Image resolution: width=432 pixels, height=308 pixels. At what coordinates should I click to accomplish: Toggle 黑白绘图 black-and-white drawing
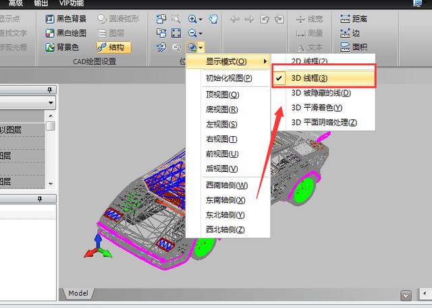[x=66, y=33]
